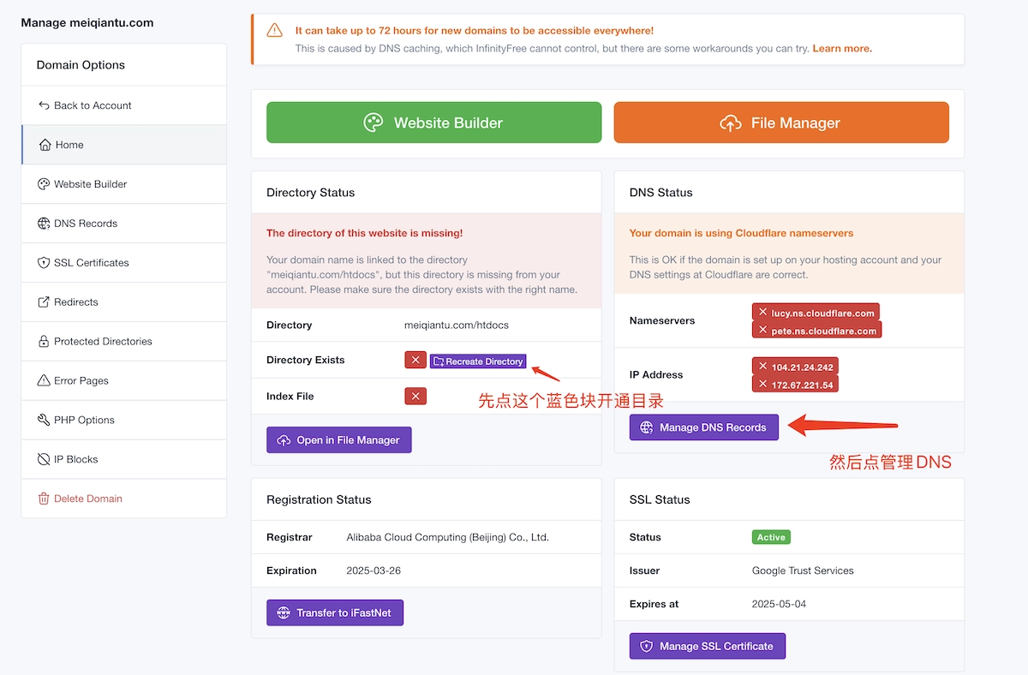1028x675 pixels.
Task: Click the trash icon beside Delete Domain
Action: point(44,499)
